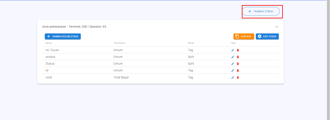Viewport: 330px width, 120px height.
Task: Delete the produk row
Action: click(x=238, y=57)
